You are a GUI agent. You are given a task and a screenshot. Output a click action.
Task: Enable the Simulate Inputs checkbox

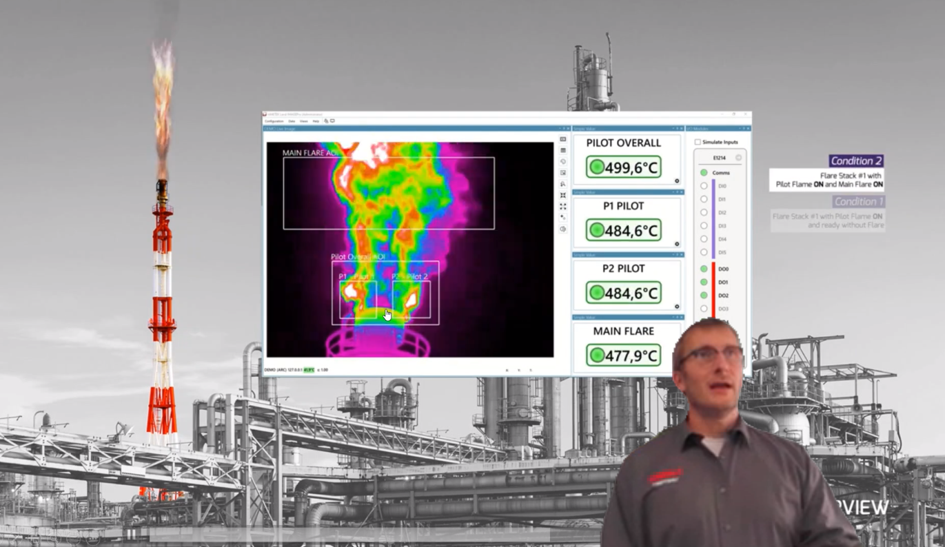(698, 142)
